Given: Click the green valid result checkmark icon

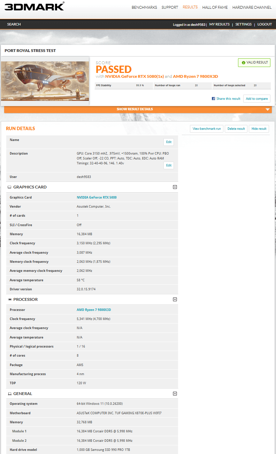Looking at the screenshot, I should pyautogui.click(x=244, y=62).
